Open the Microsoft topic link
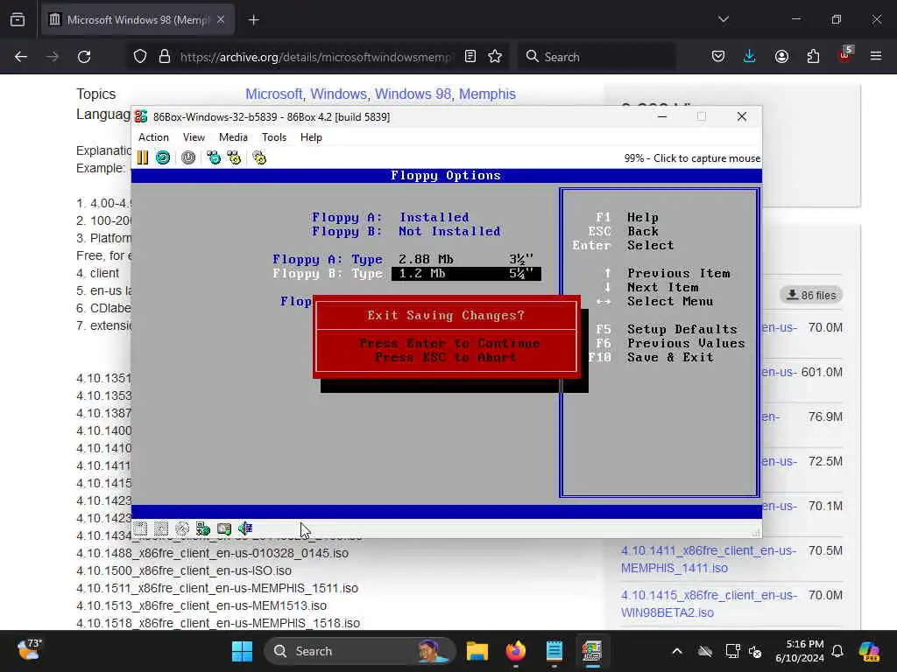Viewport: 897px width, 672px height. (273, 94)
